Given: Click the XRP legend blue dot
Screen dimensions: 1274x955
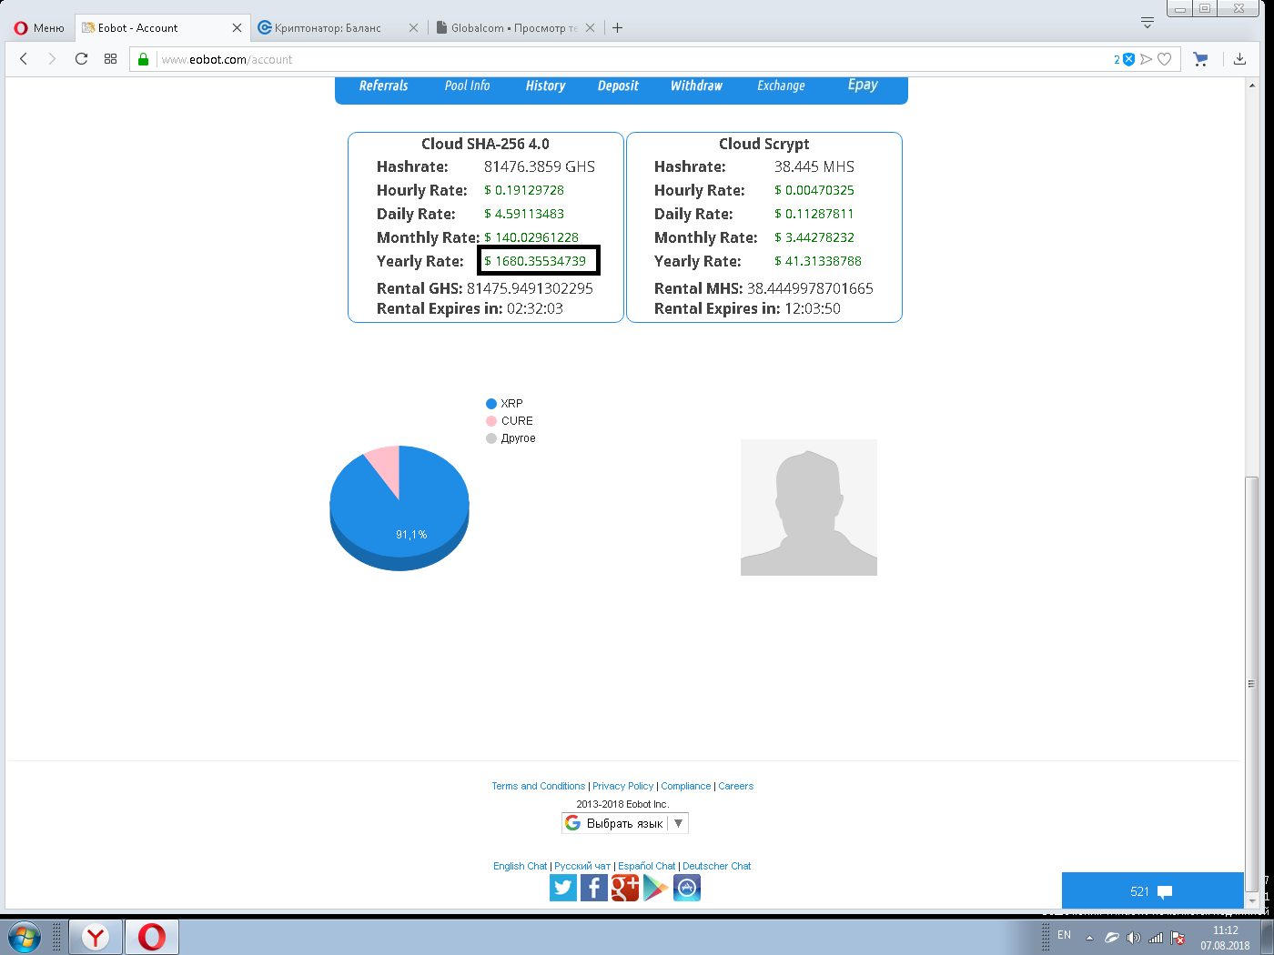Looking at the screenshot, I should click(x=491, y=404).
